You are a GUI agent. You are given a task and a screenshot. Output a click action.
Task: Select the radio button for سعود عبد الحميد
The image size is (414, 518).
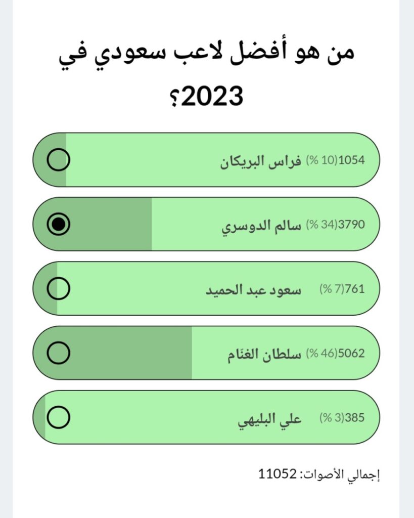click(x=59, y=288)
